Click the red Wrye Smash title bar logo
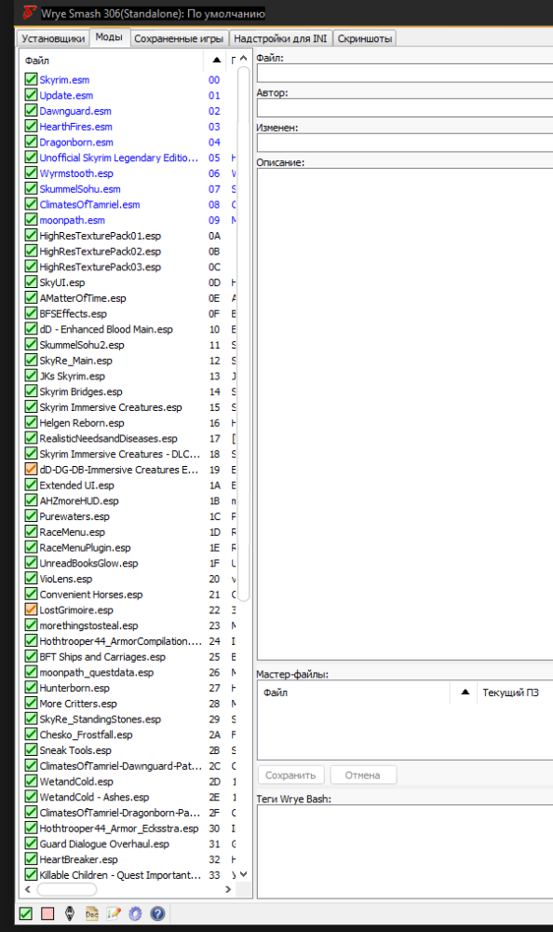 click(x=29, y=12)
